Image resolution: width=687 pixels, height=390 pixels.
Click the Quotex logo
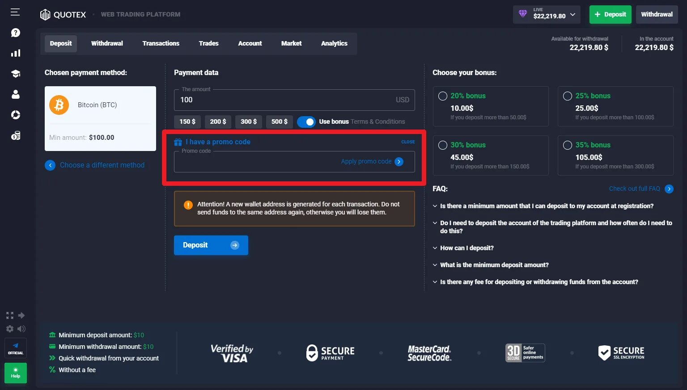point(63,15)
